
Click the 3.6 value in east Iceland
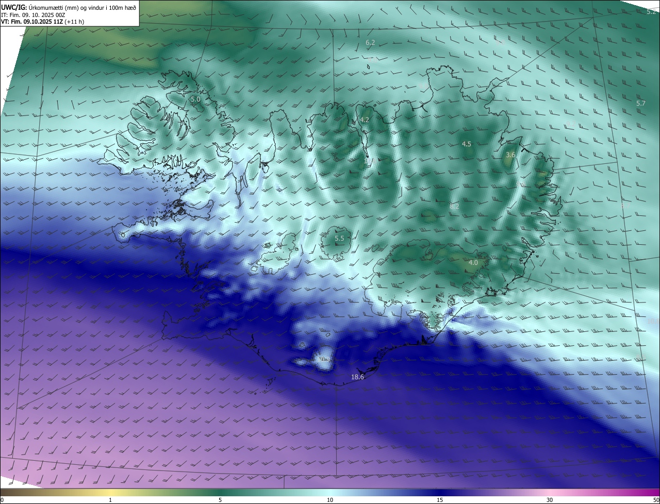510,155
